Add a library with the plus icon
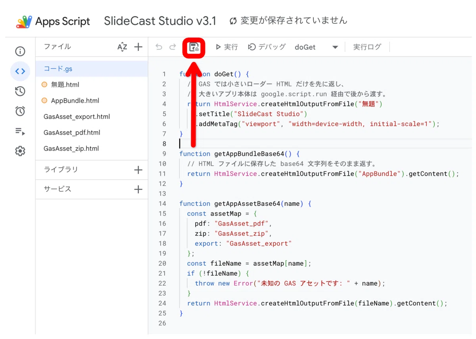476x339 pixels. (138, 170)
